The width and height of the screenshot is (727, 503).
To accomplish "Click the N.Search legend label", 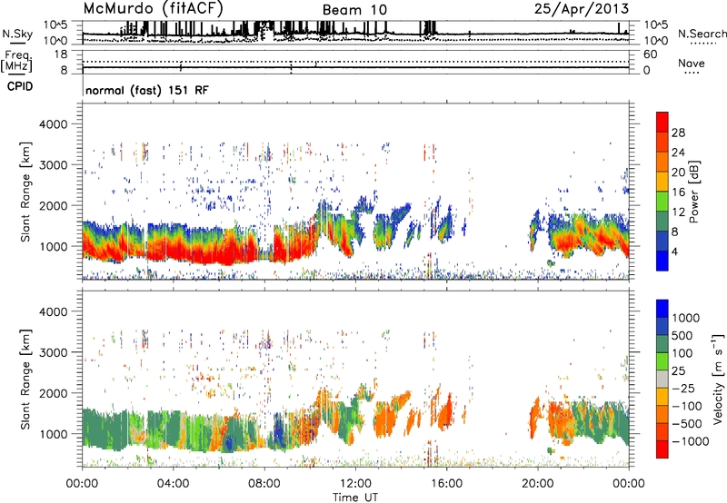I will 702,34.
